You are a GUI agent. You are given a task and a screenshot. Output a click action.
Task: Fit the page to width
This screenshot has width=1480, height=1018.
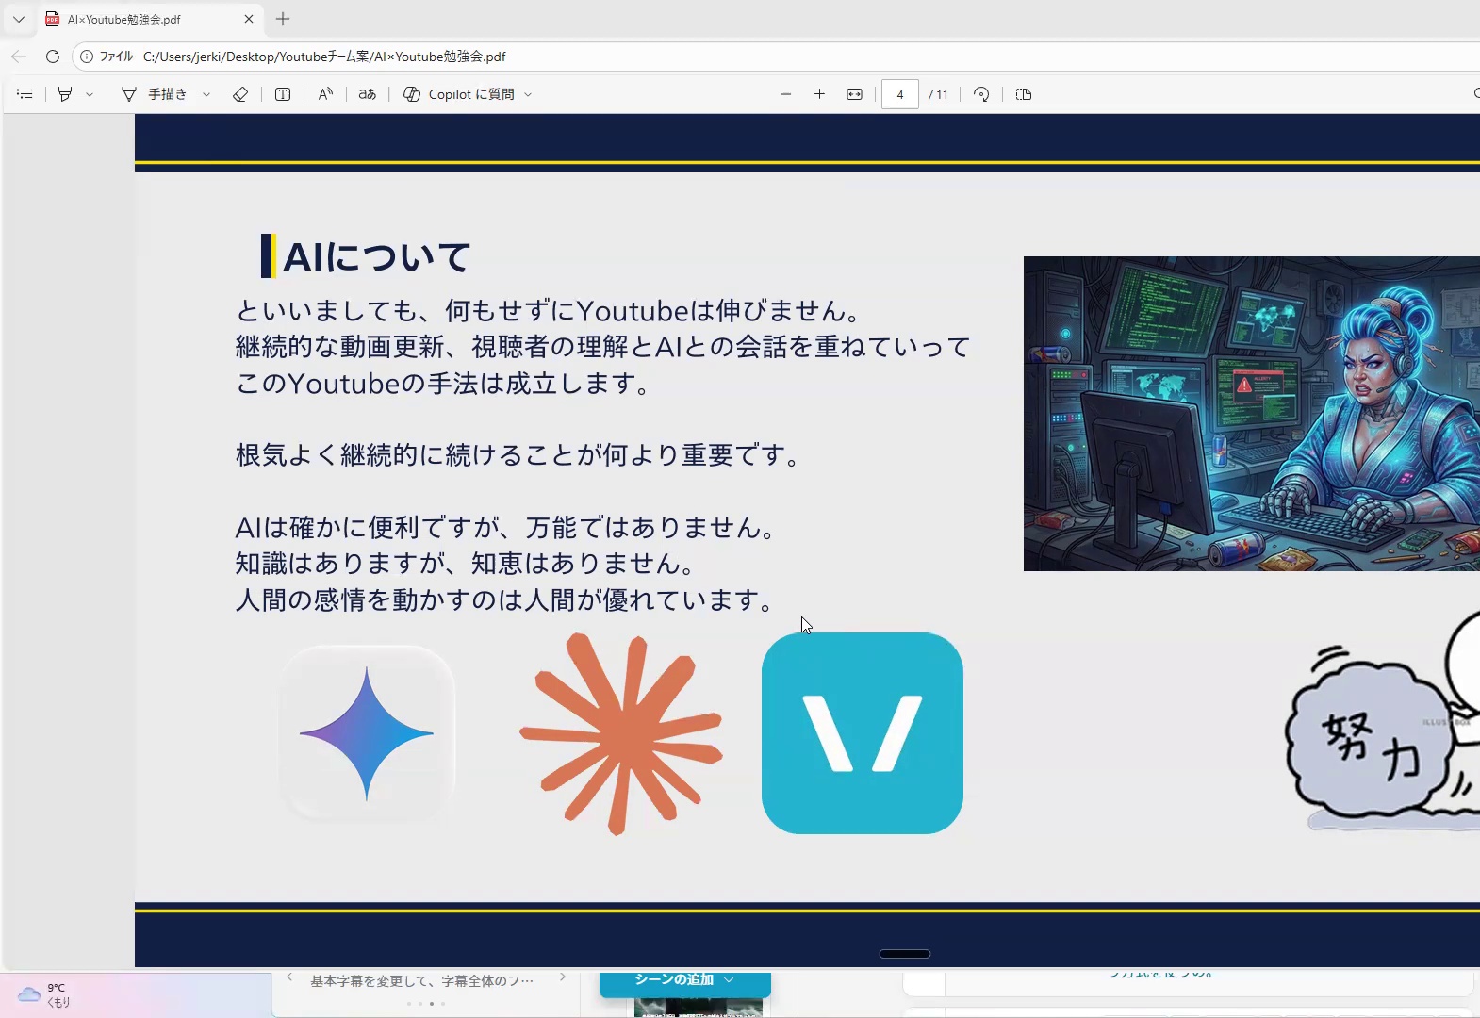click(x=854, y=94)
